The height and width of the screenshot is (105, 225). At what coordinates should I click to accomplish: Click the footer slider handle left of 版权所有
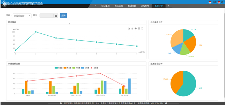[61, 103]
